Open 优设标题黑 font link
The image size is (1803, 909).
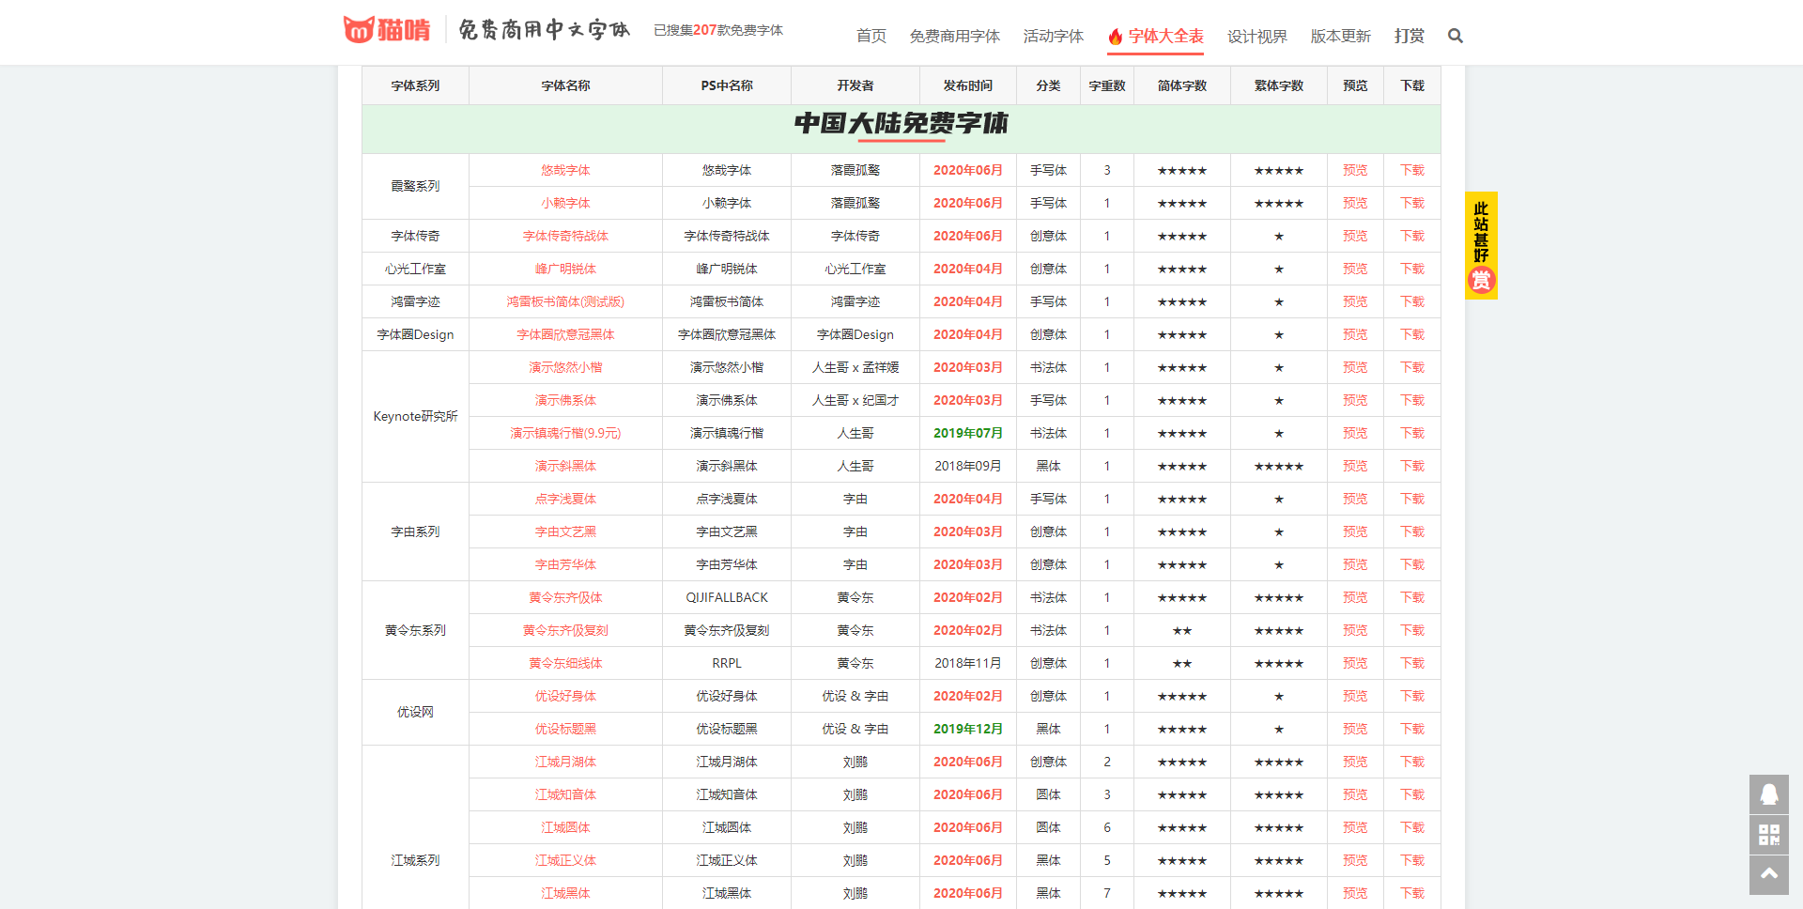tap(565, 729)
